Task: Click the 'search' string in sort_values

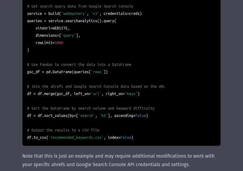Action: (x=86, y=116)
